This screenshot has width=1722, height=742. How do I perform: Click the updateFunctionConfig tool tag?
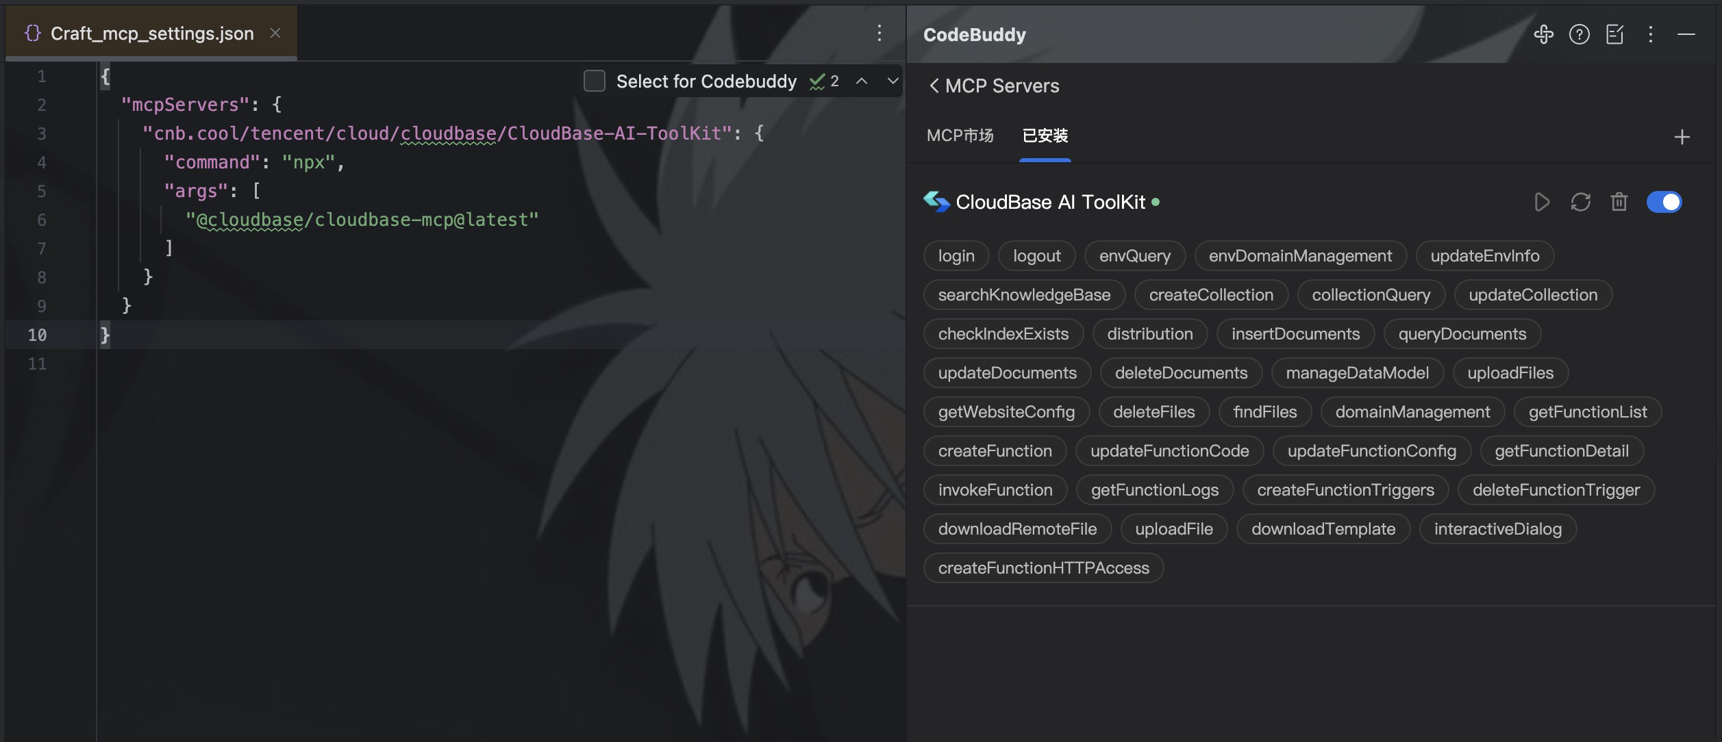[1372, 451]
